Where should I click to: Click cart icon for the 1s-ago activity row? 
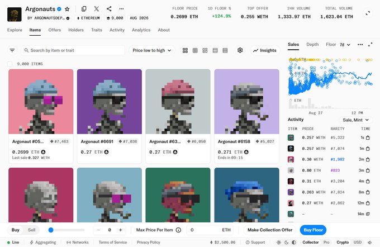click(368, 137)
